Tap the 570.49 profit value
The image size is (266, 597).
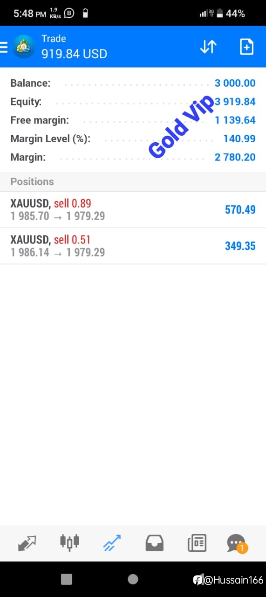(x=240, y=210)
